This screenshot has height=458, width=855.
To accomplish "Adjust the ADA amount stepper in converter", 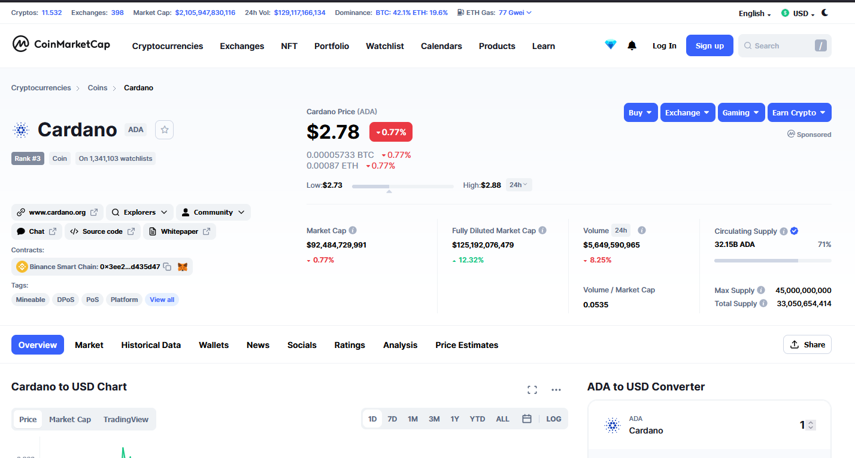I will point(811,425).
